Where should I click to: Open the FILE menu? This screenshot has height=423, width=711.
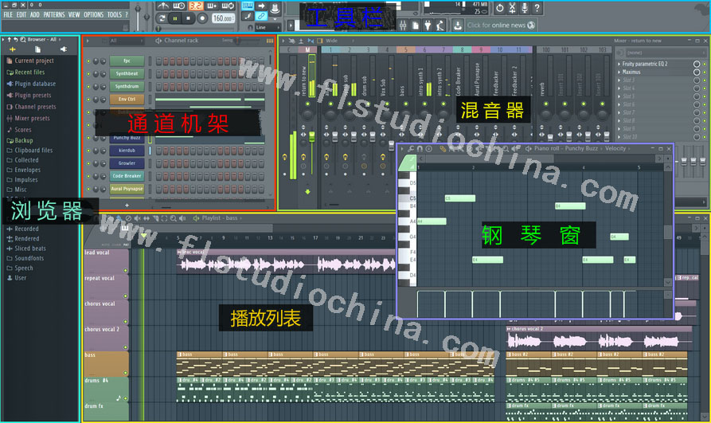point(8,15)
